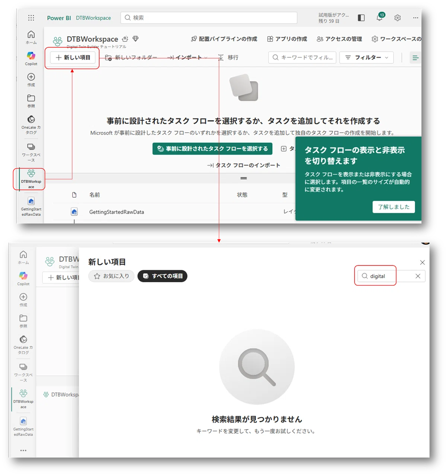Clear the digital search text with X
This screenshot has height=475, width=447.
click(x=418, y=276)
